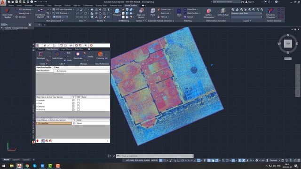The width and height of the screenshot is (301, 169).
Task: Click Open Undet ToolBox icon
Action: [x=7, y=11]
